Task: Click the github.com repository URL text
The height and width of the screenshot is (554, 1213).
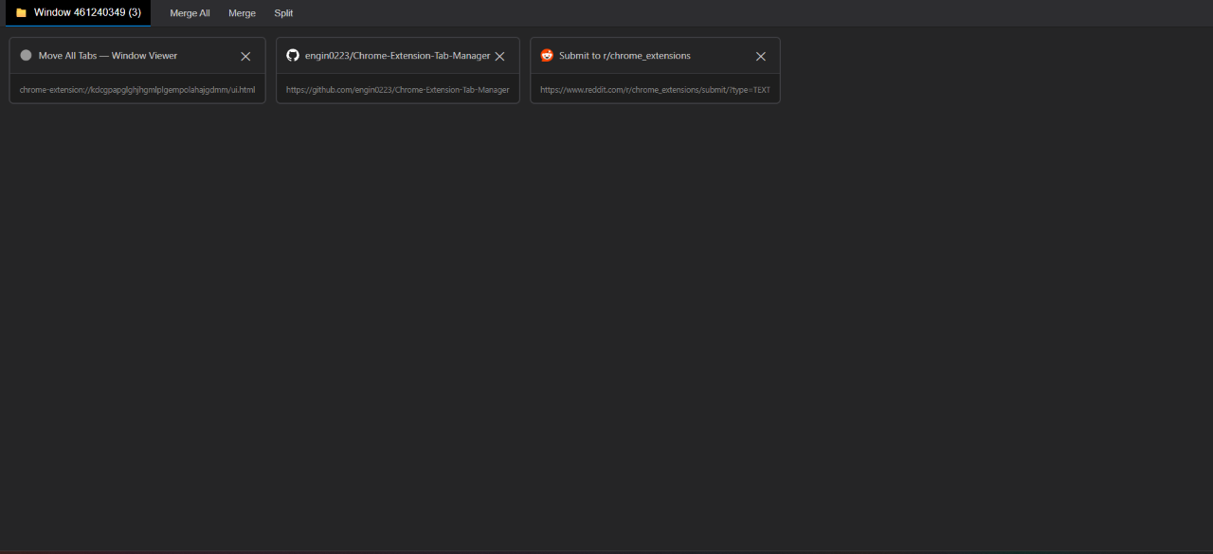Action: tap(397, 89)
